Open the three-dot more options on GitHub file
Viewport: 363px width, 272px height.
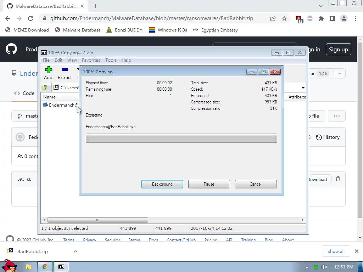point(337,116)
